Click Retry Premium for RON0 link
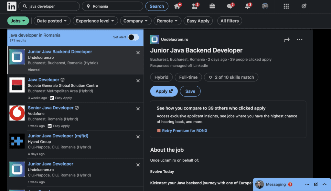331x191 pixels. pyautogui.click(x=184, y=131)
